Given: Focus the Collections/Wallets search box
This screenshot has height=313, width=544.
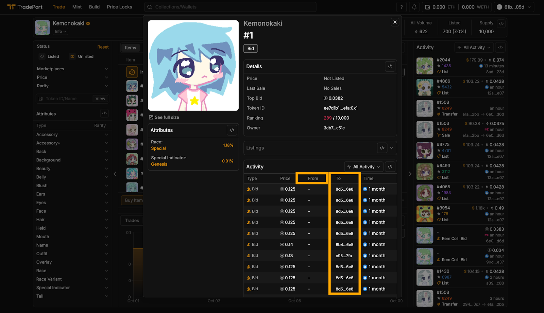Looking at the screenshot, I should 230,7.
